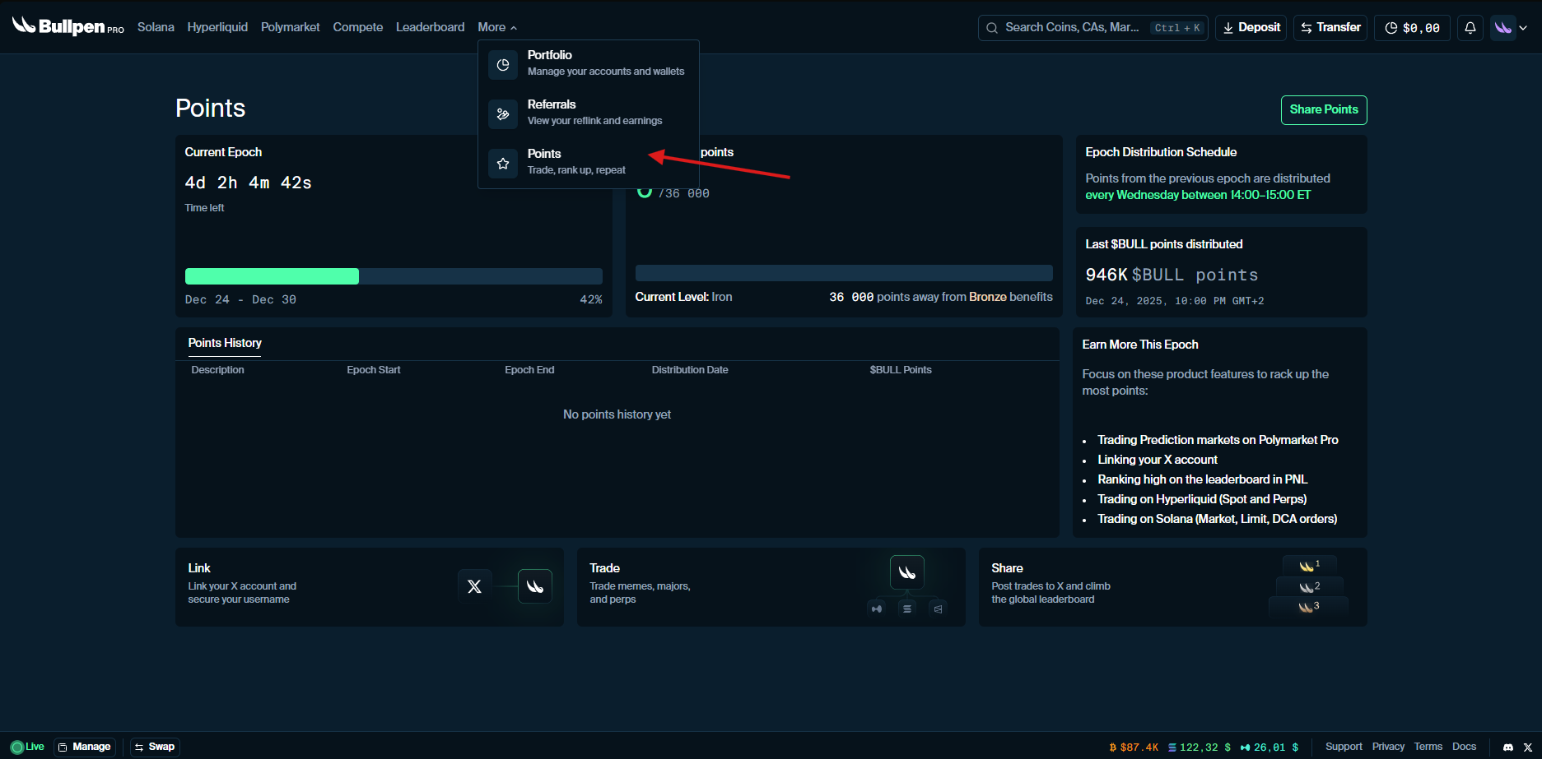
Task: Click the Bullpen icon in Trade card
Action: [x=906, y=572]
